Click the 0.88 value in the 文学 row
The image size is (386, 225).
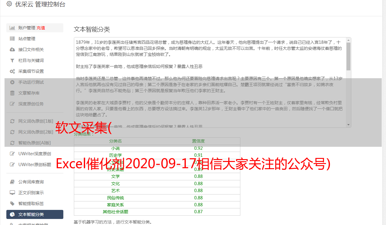[198, 176]
